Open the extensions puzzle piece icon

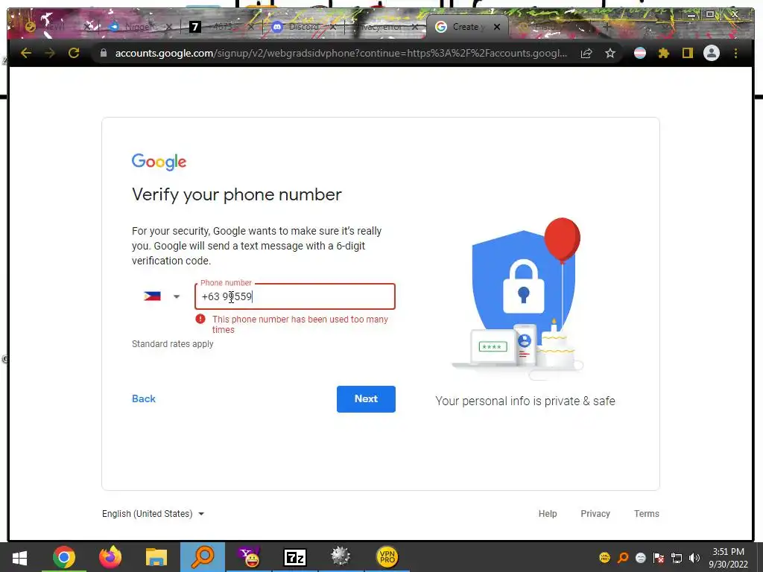point(664,53)
